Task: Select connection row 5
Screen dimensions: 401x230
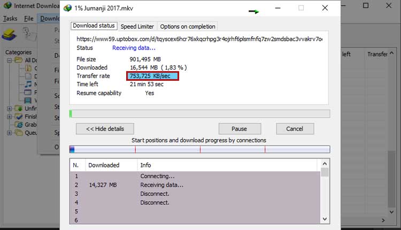Action: (x=195, y=211)
